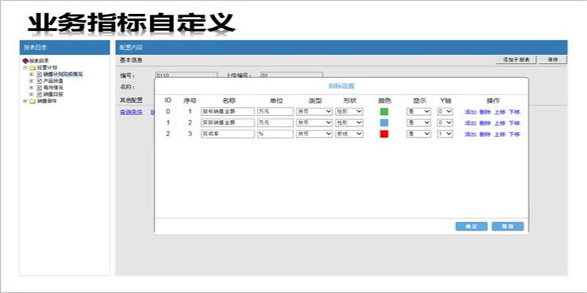The image size is (587, 293).
Task: Click the 查询条件 link
Action: pyautogui.click(x=131, y=111)
